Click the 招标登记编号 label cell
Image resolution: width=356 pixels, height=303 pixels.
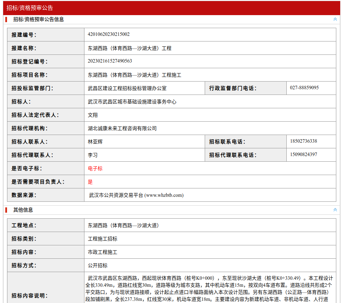[46, 62]
